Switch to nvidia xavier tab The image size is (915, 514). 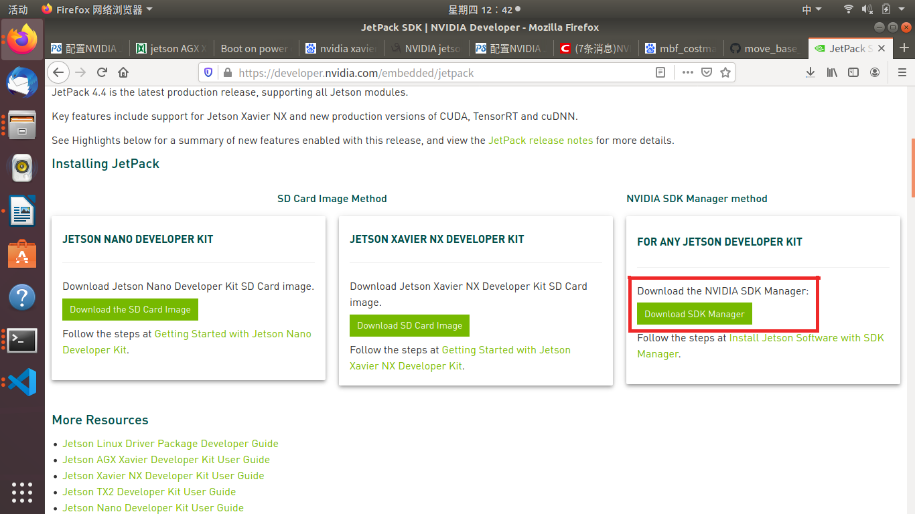(340, 48)
